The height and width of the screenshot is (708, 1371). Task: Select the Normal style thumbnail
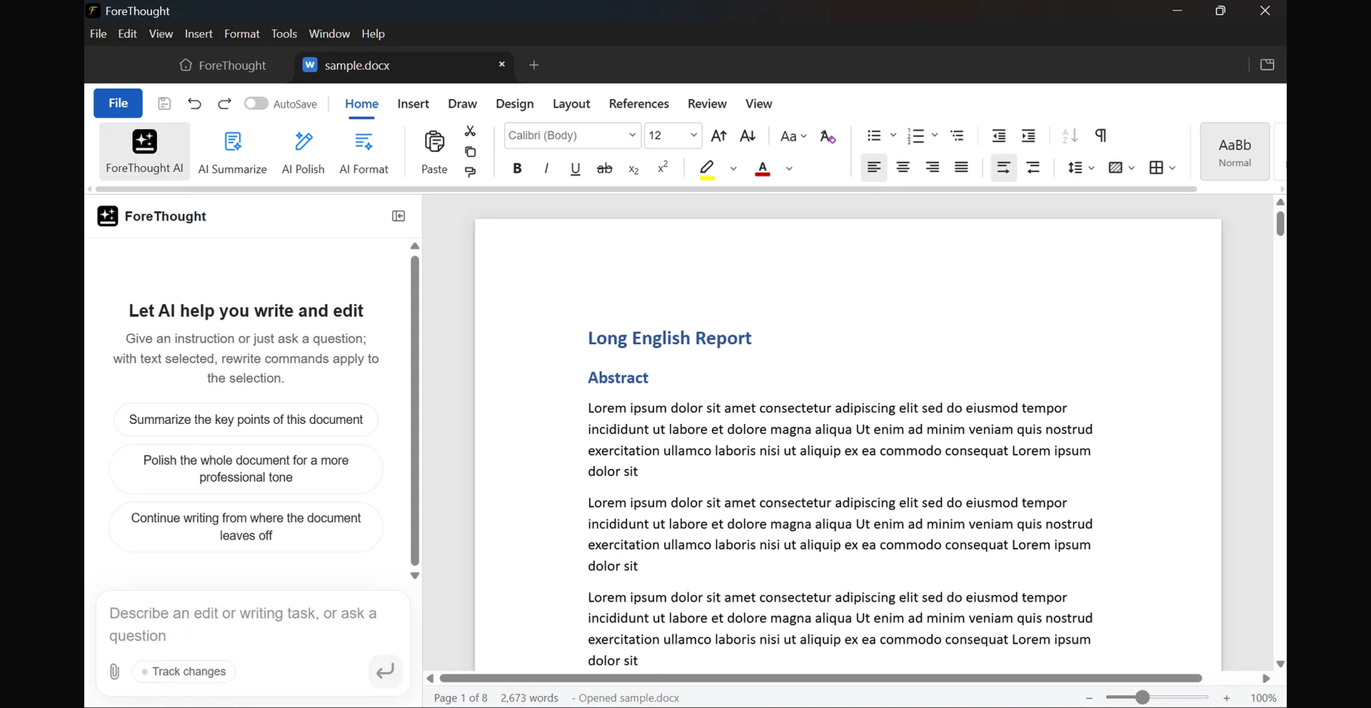click(1235, 151)
